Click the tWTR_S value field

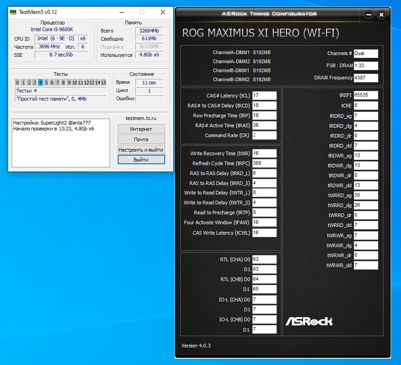[264, 203]
